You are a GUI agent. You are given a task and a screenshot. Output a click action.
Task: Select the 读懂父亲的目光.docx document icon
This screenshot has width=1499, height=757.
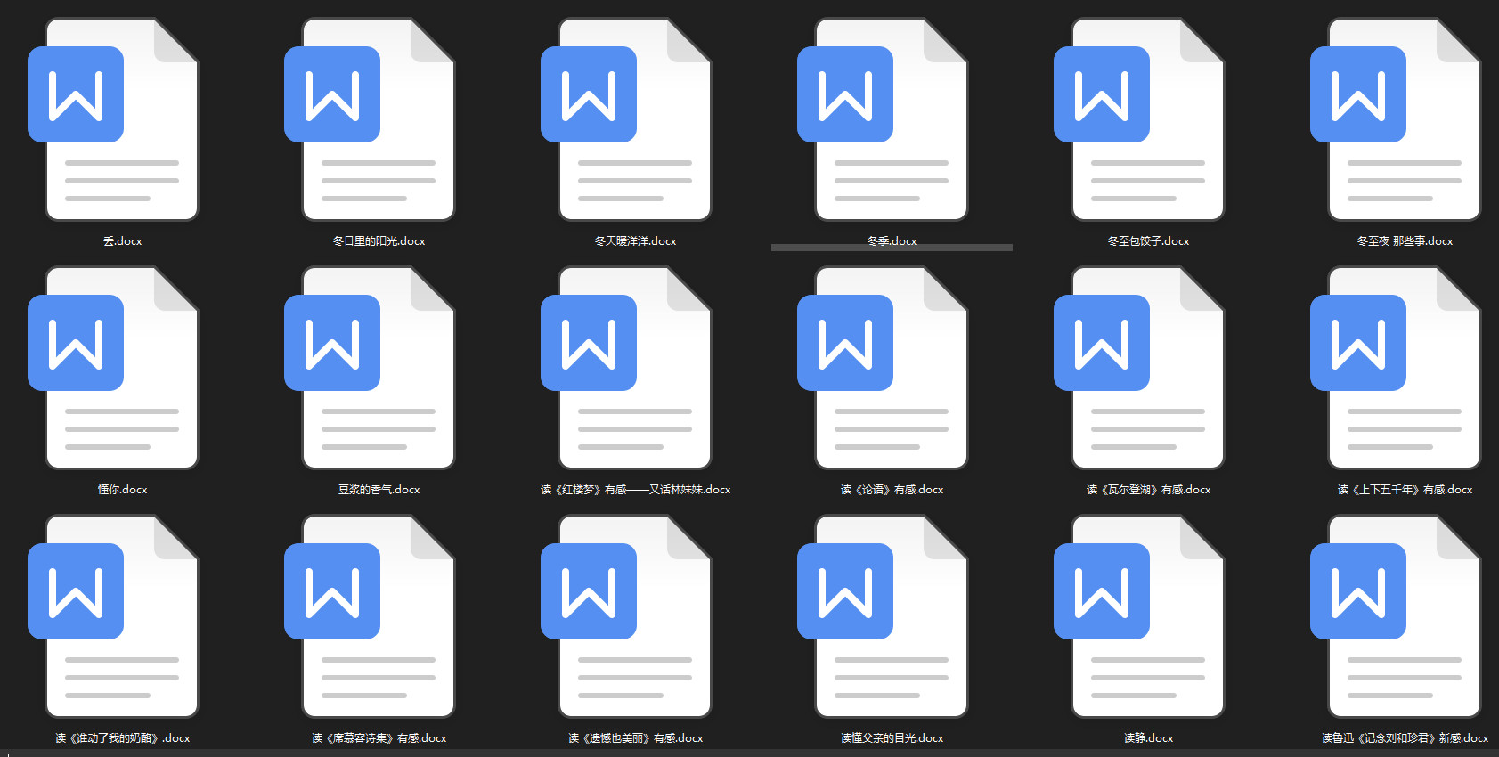[883, 616]
